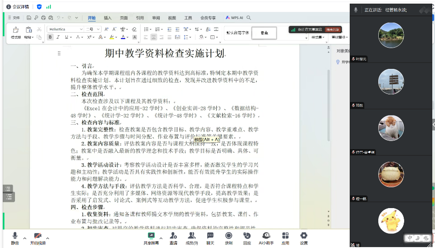Toggle bold formatting in WPS ribbon
435x248 pixels.
coord(50,37)
